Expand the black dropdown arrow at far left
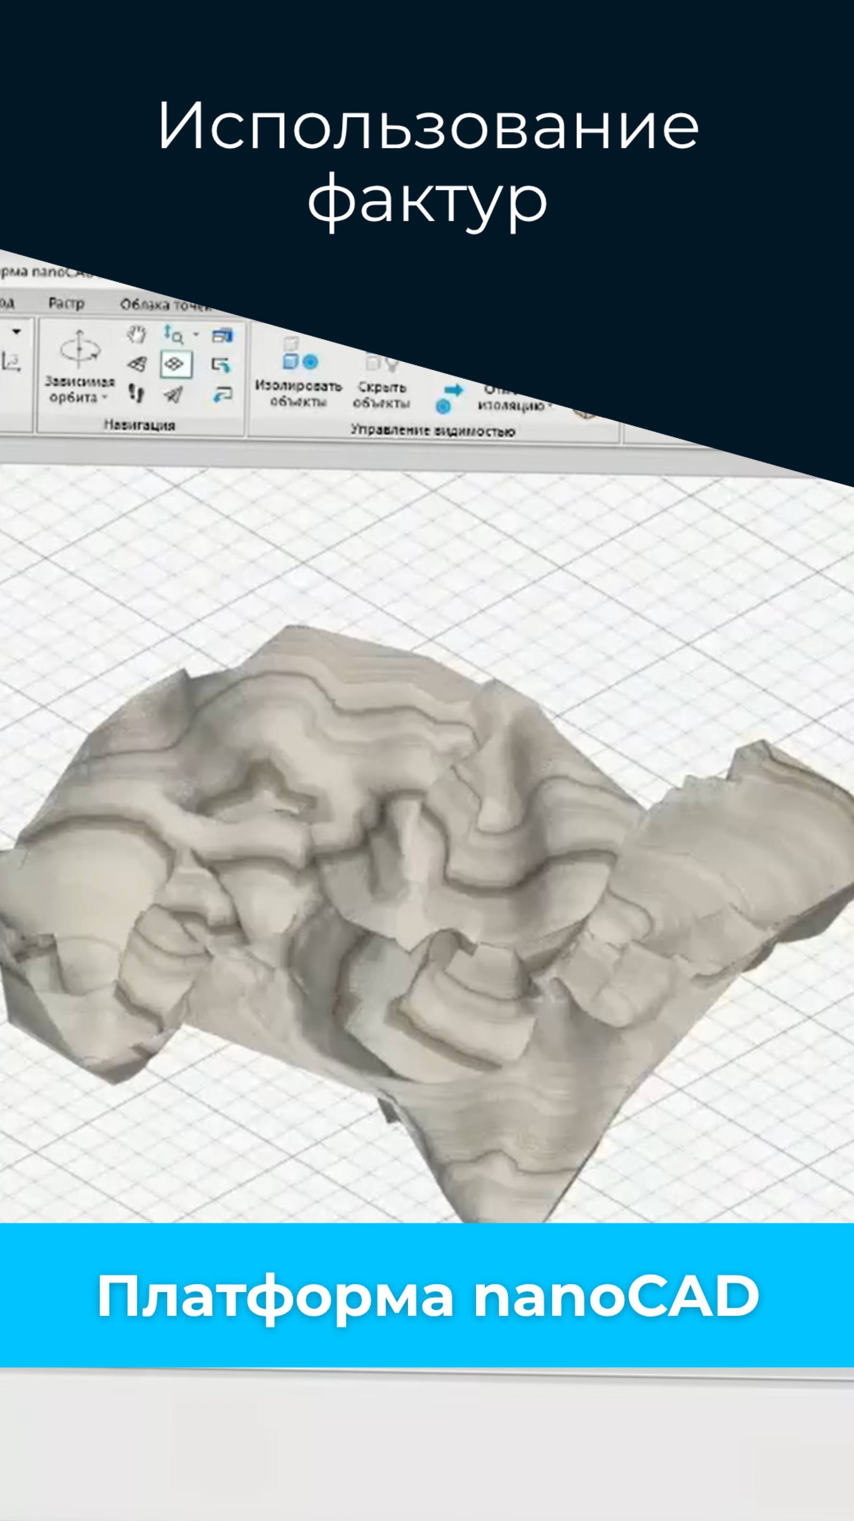Image resolution: width=854 pixels, height=1521 pixels. (x=16, y=332)
